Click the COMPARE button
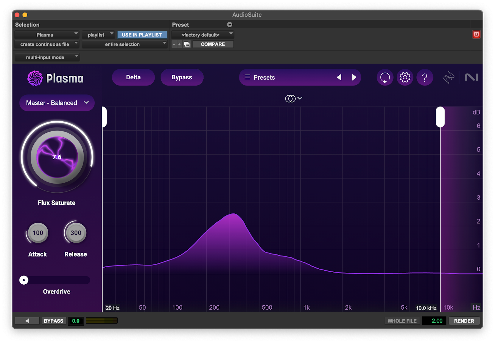This screenshot has height=343, width=495. coord(213,44)
